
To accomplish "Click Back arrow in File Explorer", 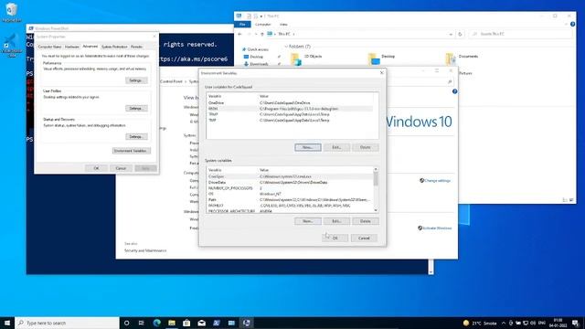I will pyautogui.click(x=239, y=34).
